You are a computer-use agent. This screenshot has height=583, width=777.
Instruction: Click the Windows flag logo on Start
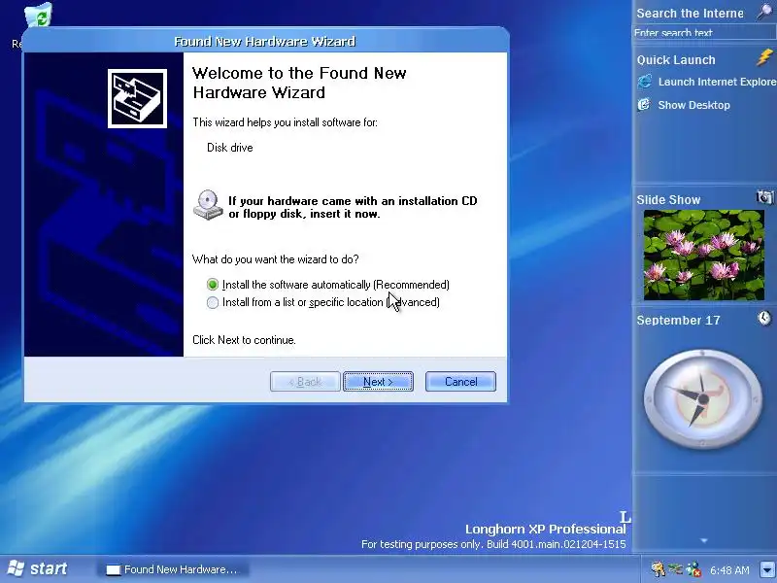point(16,568)
